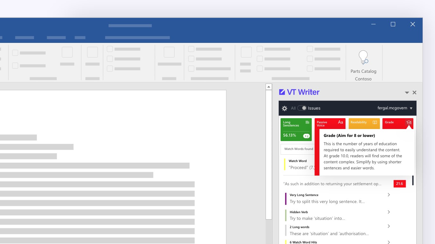Maximize the Word window
Image resolution: width=435 pixels, height=244 pixels.
(393, 24)
